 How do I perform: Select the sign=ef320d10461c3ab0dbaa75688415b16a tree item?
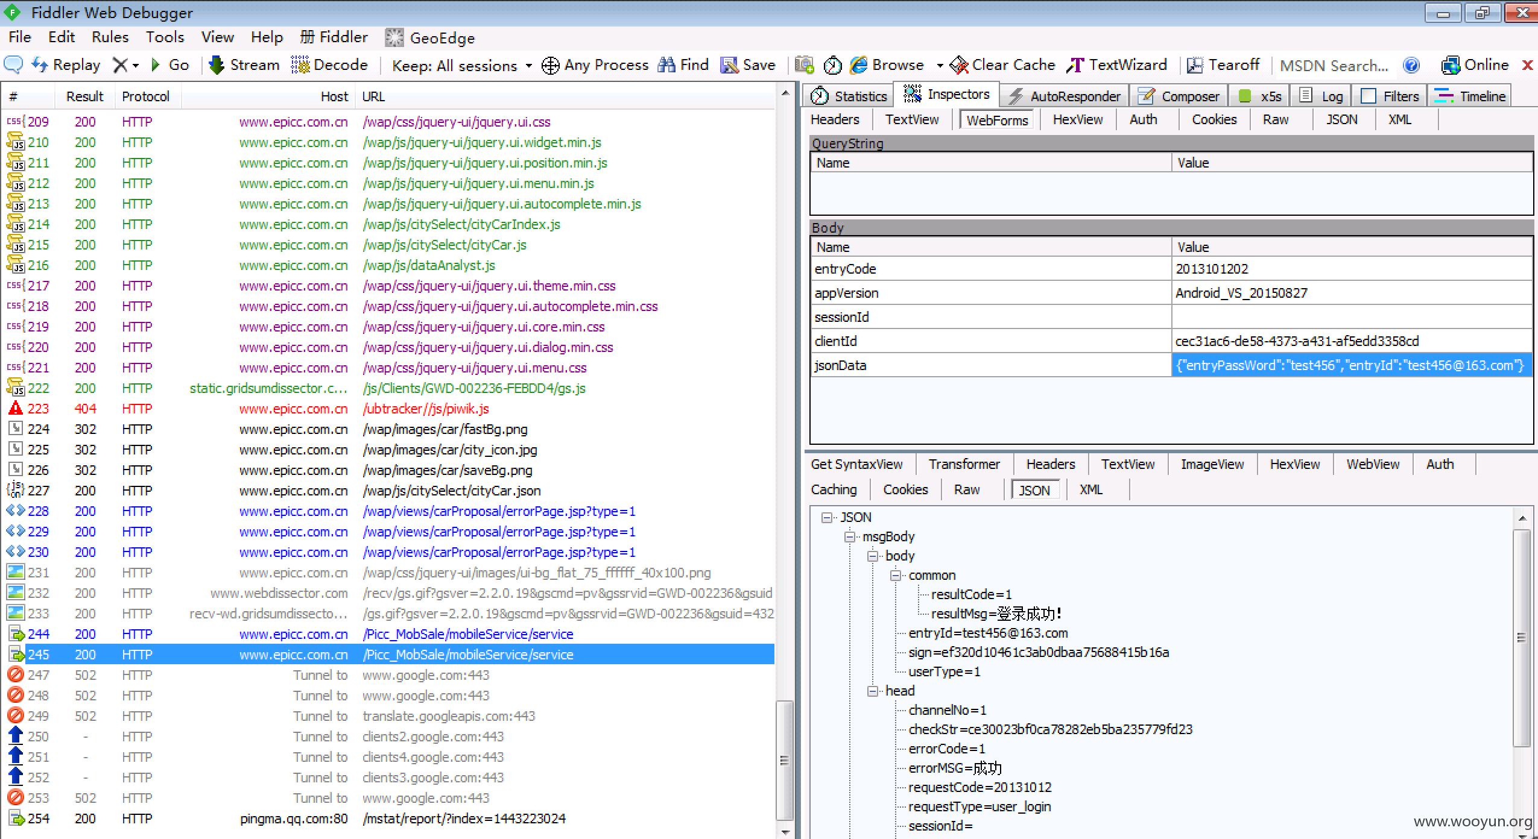click(1039, 652)
